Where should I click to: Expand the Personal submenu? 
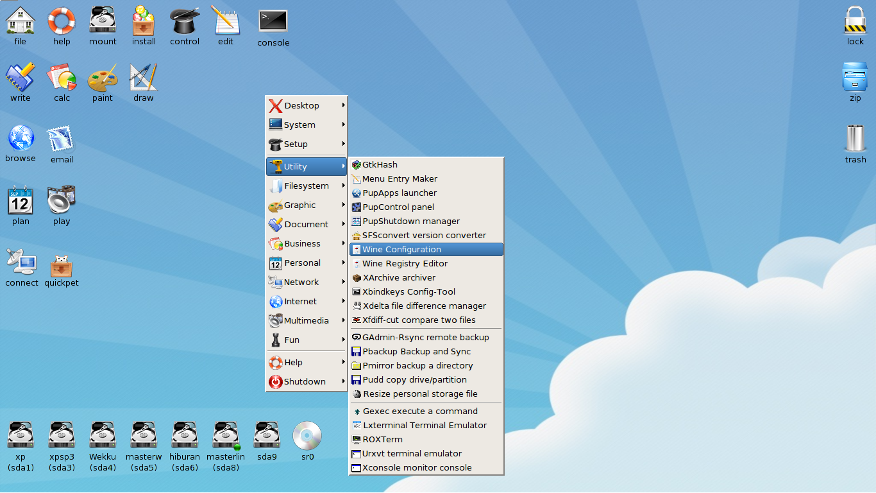[307, 263]
